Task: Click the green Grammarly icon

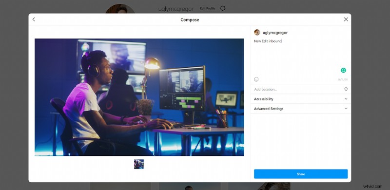Action: (343, 70)
